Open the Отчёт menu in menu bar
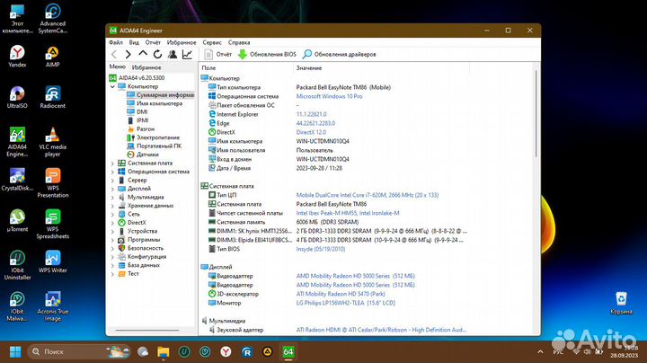This screenshot has height=363, width=647. pyautogui.click(x=153, y=42)
